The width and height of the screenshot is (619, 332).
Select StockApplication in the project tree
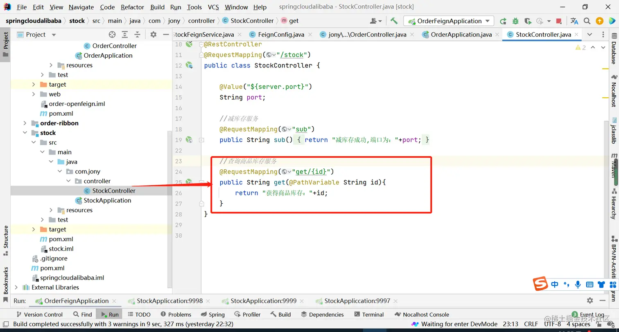coord(107,200)
